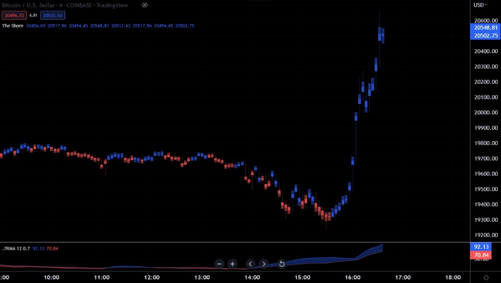
Task: Click the 92.13 indicator value label on axis
Action: pos(481,247)
